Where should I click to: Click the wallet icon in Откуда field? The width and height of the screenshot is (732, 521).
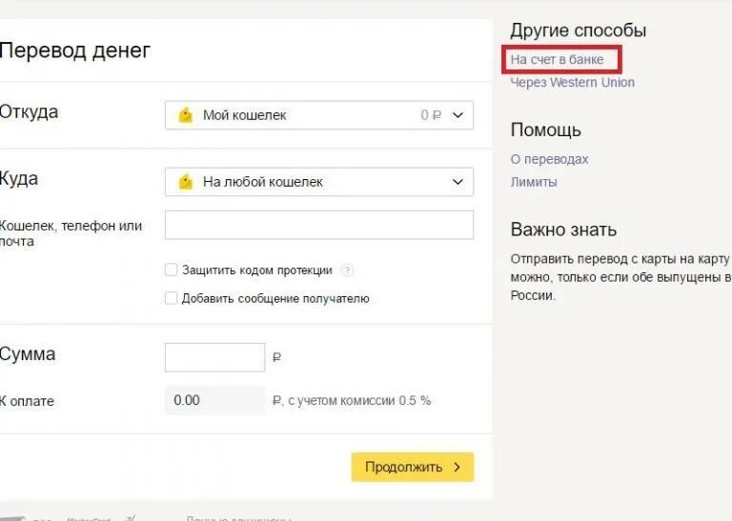(185, 114)
